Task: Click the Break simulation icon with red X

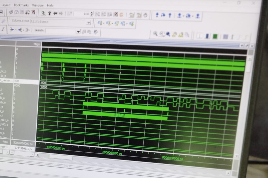Action: 116,14
